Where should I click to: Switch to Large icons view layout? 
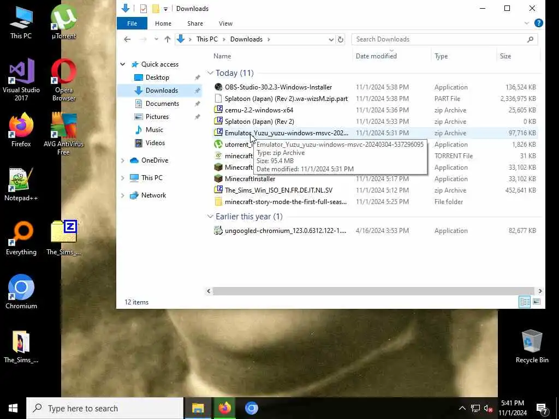click(537, 302)
